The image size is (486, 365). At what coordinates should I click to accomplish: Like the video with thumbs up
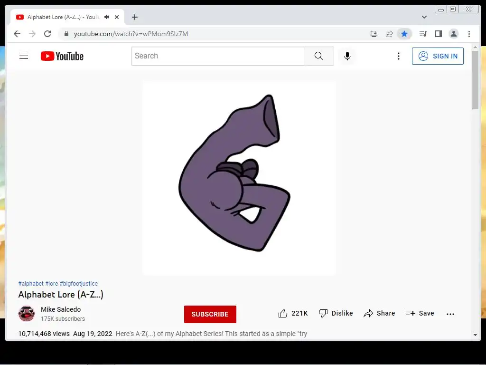[293, 313]
